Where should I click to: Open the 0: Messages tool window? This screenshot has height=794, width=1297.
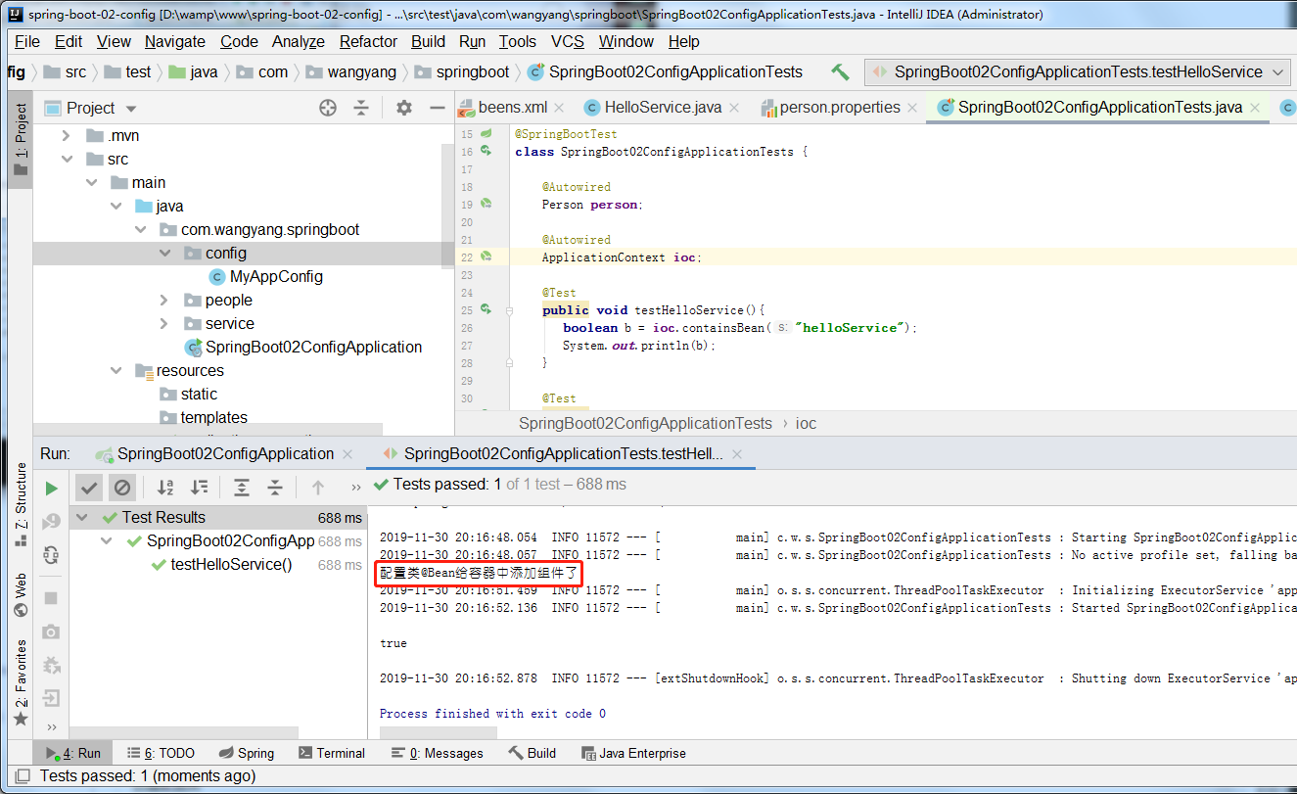click(x=437, y=753)
